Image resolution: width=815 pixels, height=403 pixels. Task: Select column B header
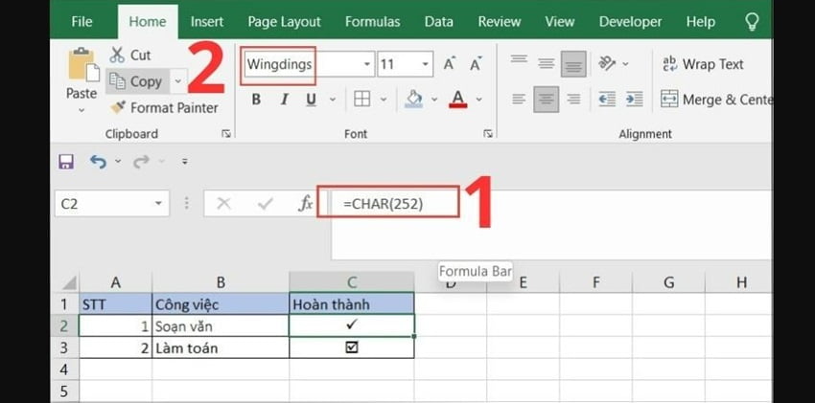point(221,282)
